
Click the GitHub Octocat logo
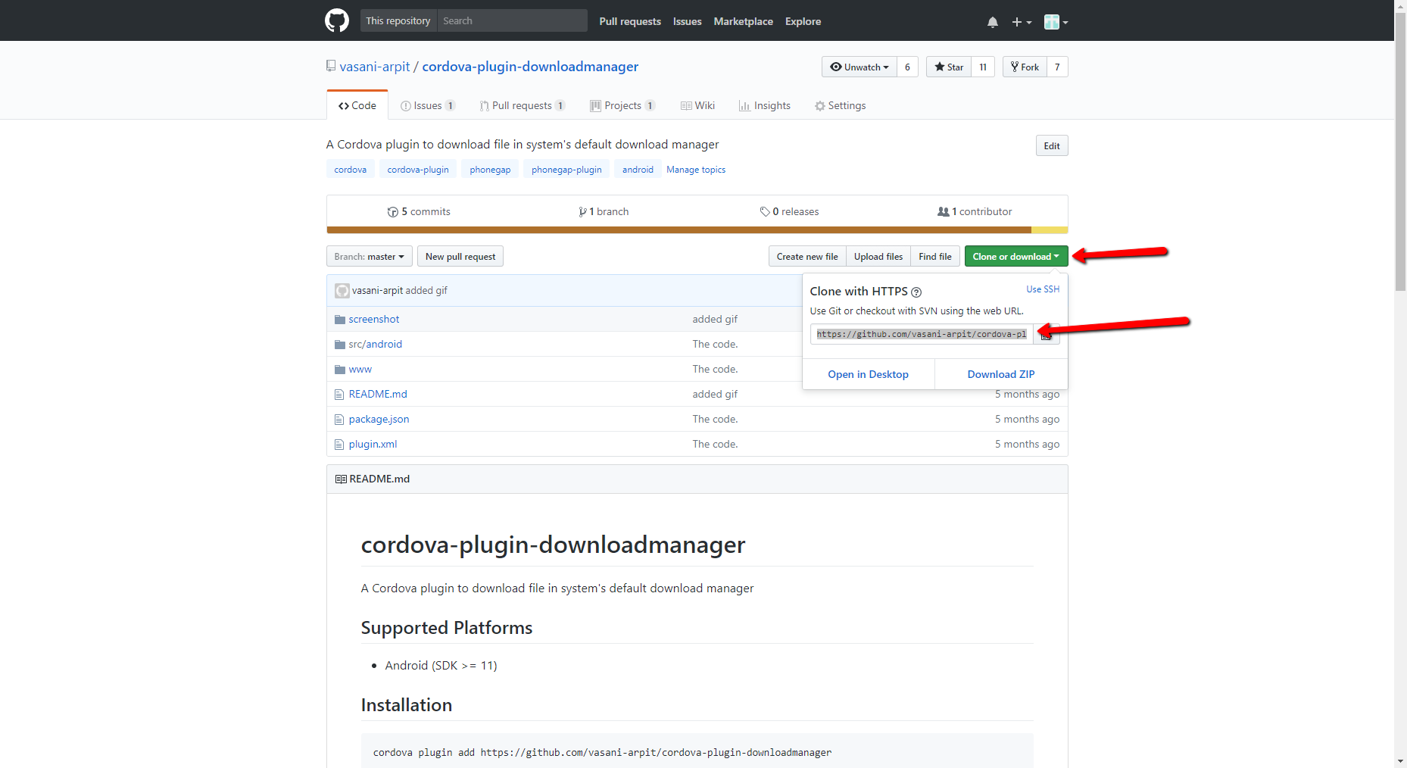[x=337, y=20]
